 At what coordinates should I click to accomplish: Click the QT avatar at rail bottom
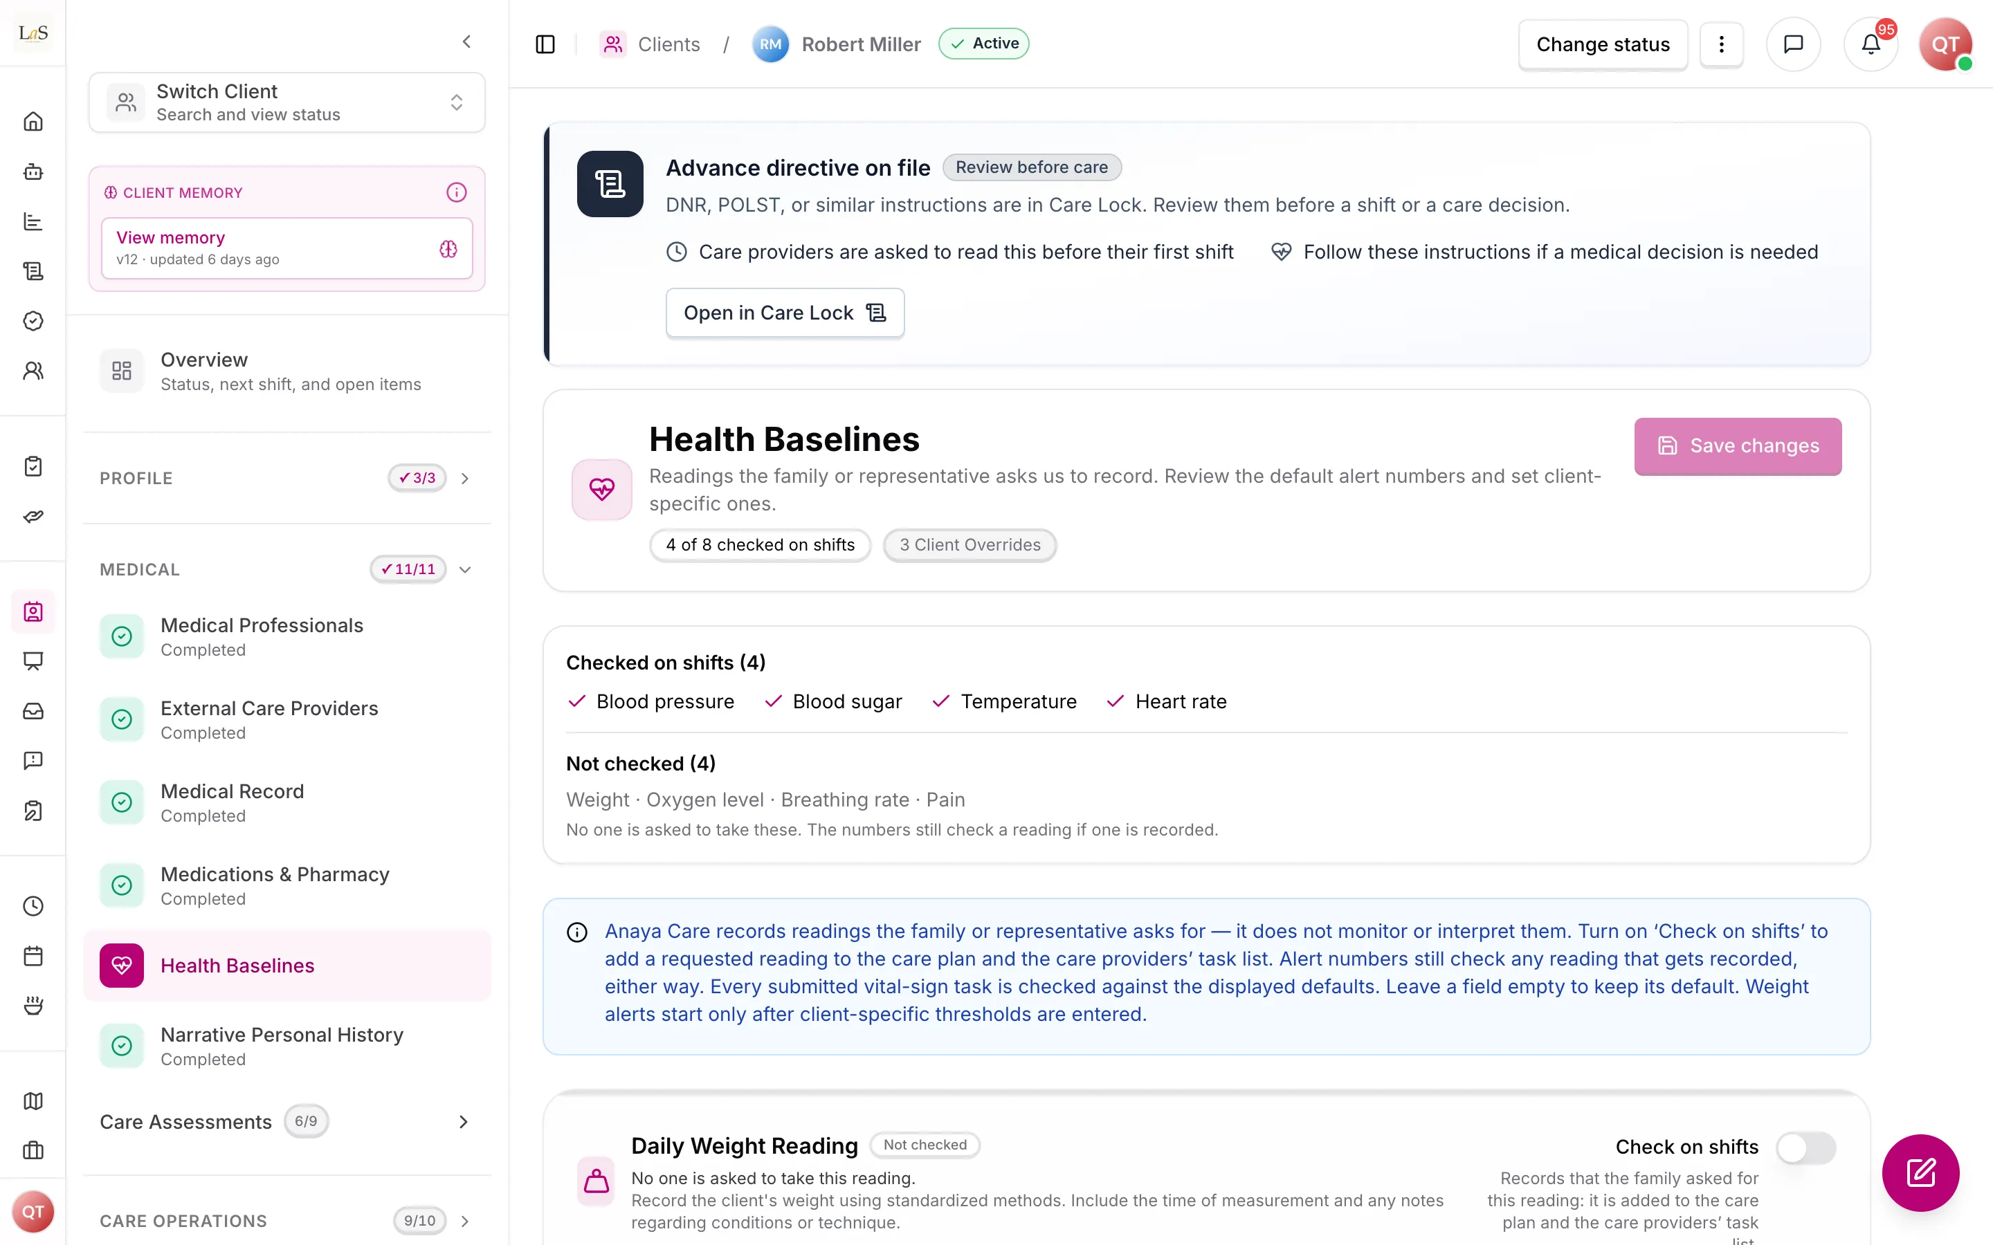[33, 1211]
